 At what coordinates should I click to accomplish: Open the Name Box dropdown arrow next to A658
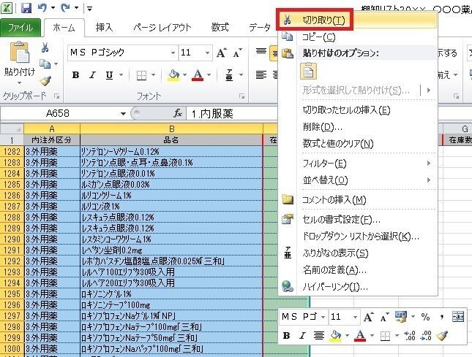pyautogui.click(x=123, y=113)
